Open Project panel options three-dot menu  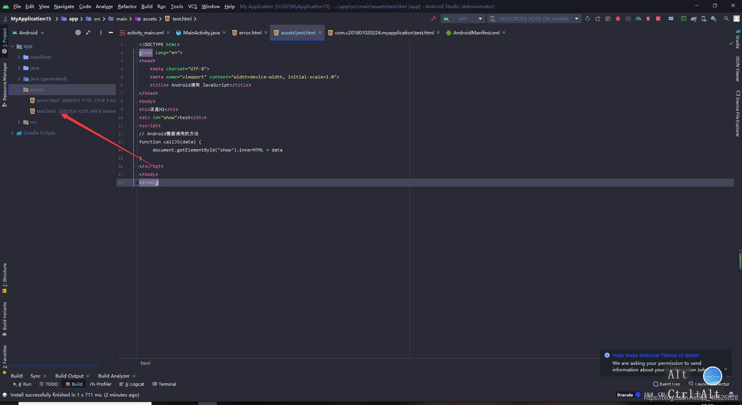point(101,32)
